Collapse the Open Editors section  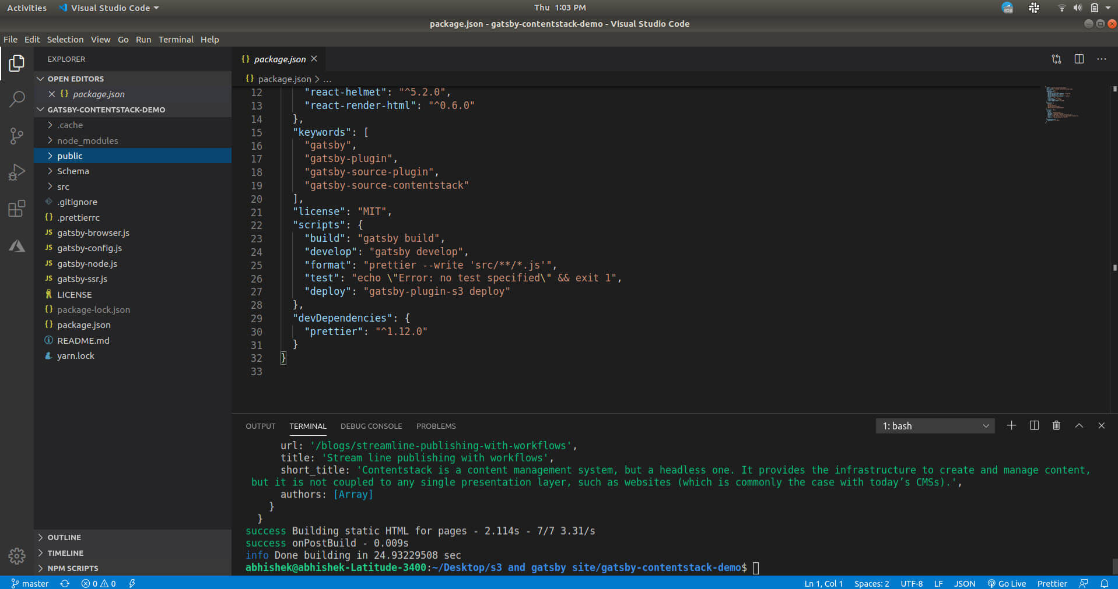[132, 79]
